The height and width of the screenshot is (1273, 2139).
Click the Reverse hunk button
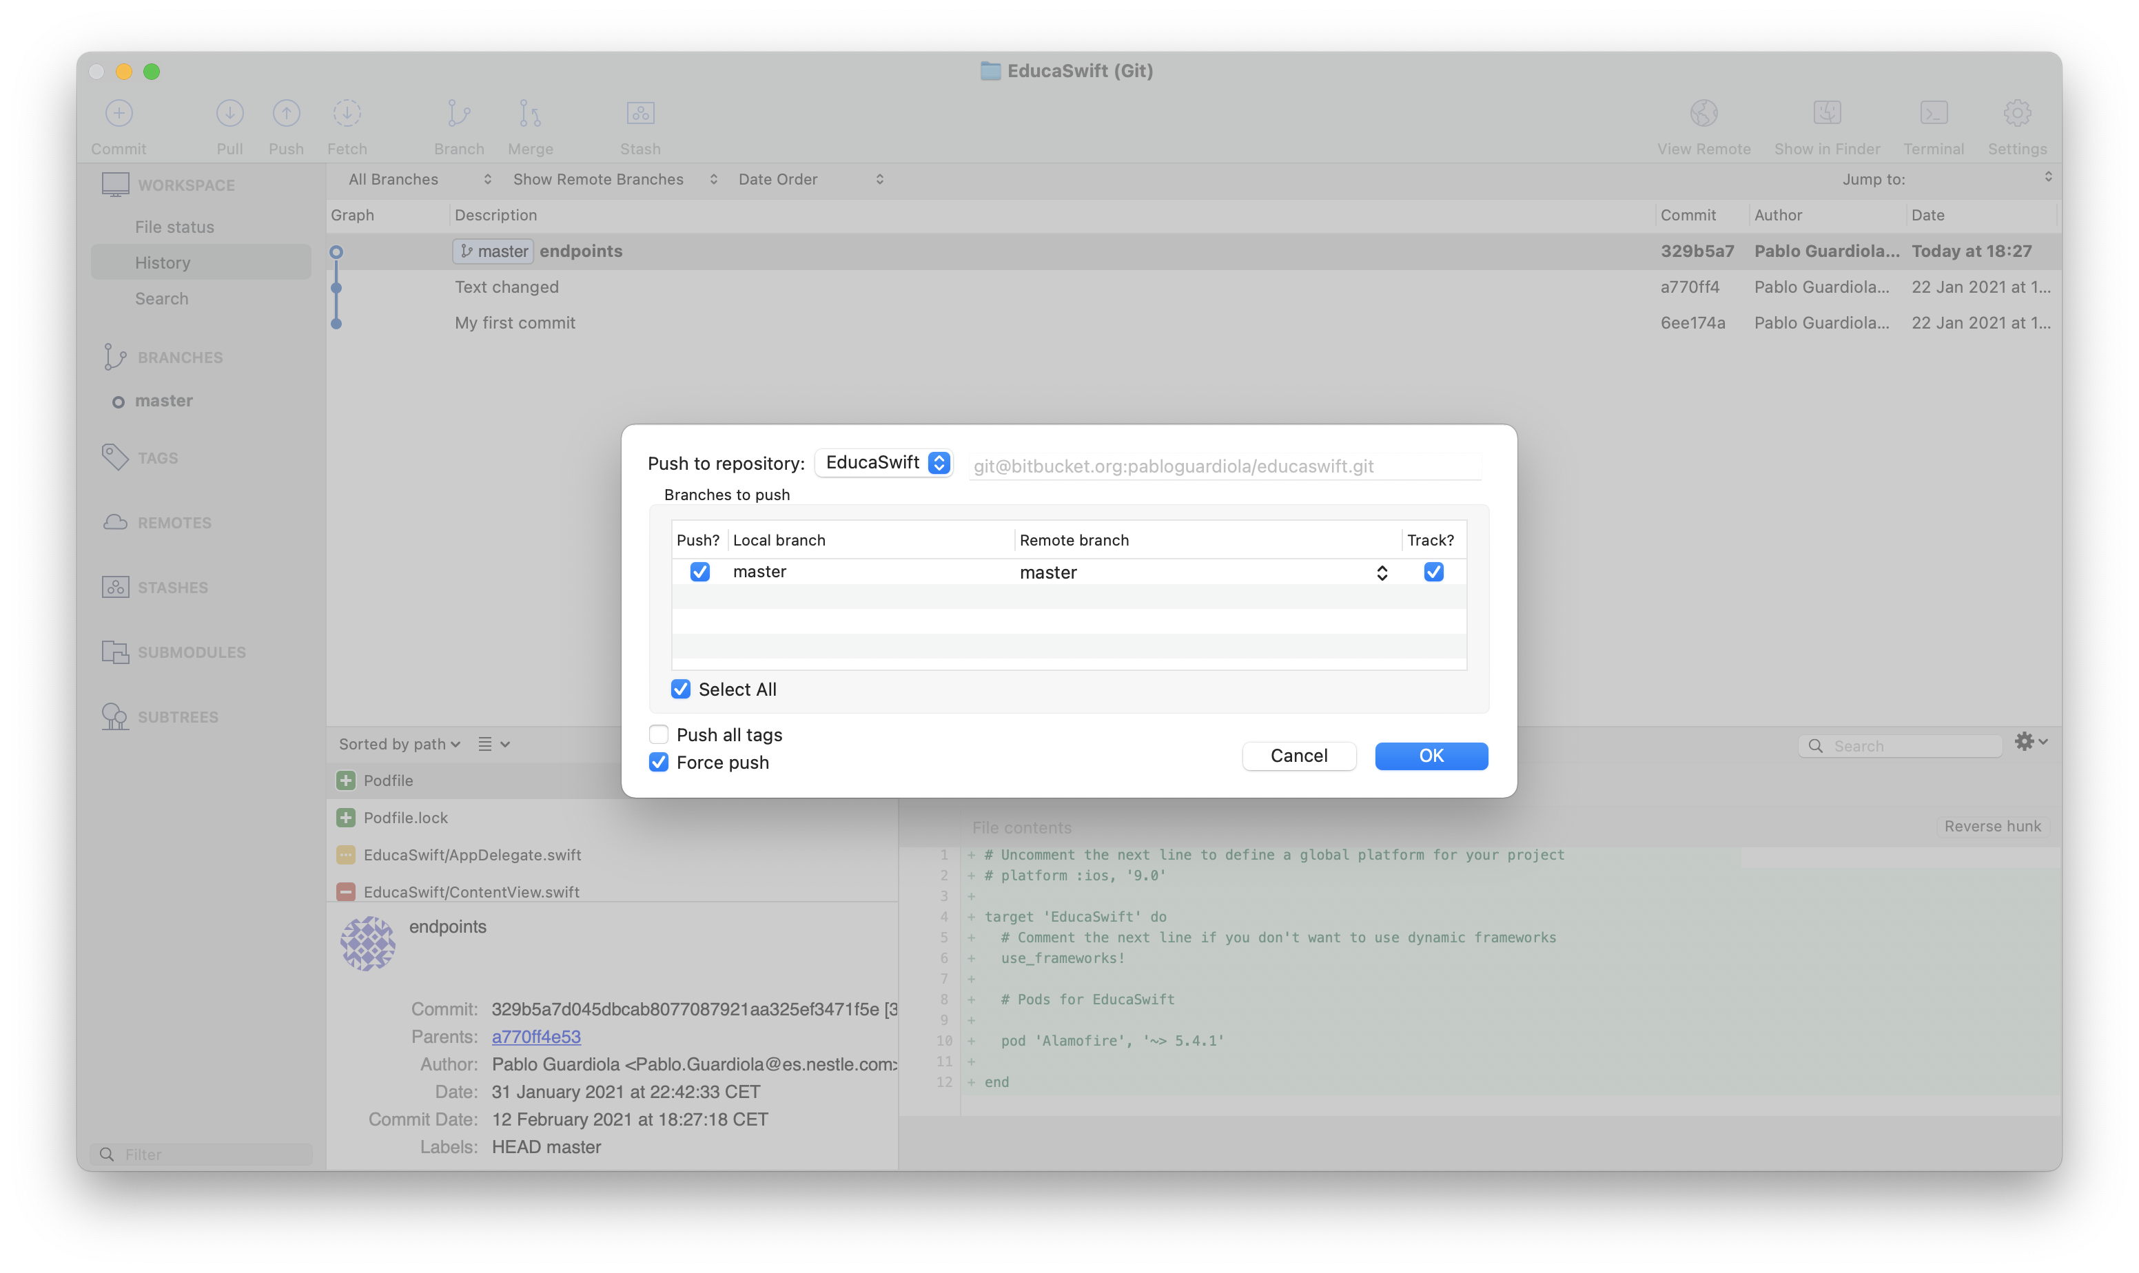tap(1992, 826)
